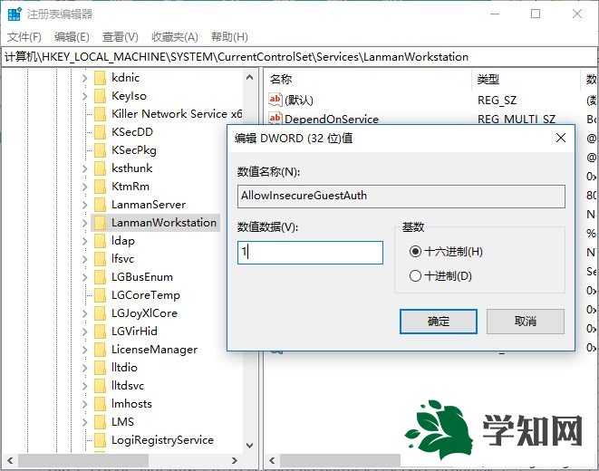Open the 文件(F) menu
Viewport: 599px width, 471px height.
pos(24,37)
